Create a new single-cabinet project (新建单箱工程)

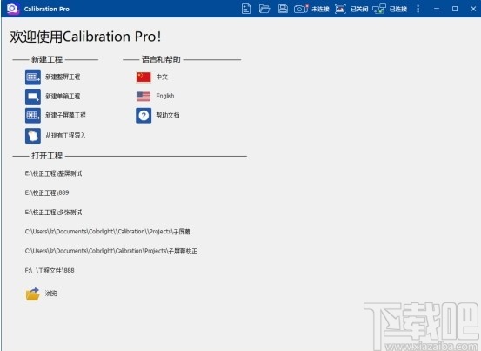33,97
